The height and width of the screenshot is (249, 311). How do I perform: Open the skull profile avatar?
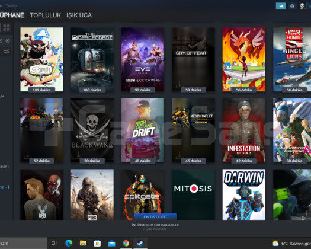[x=302, y=6]
